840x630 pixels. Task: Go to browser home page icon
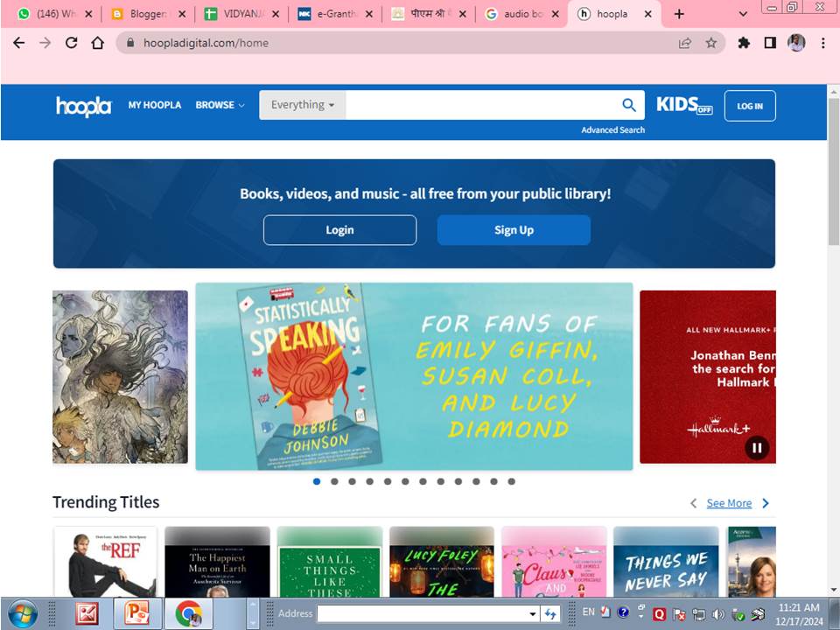click(98, 43)
